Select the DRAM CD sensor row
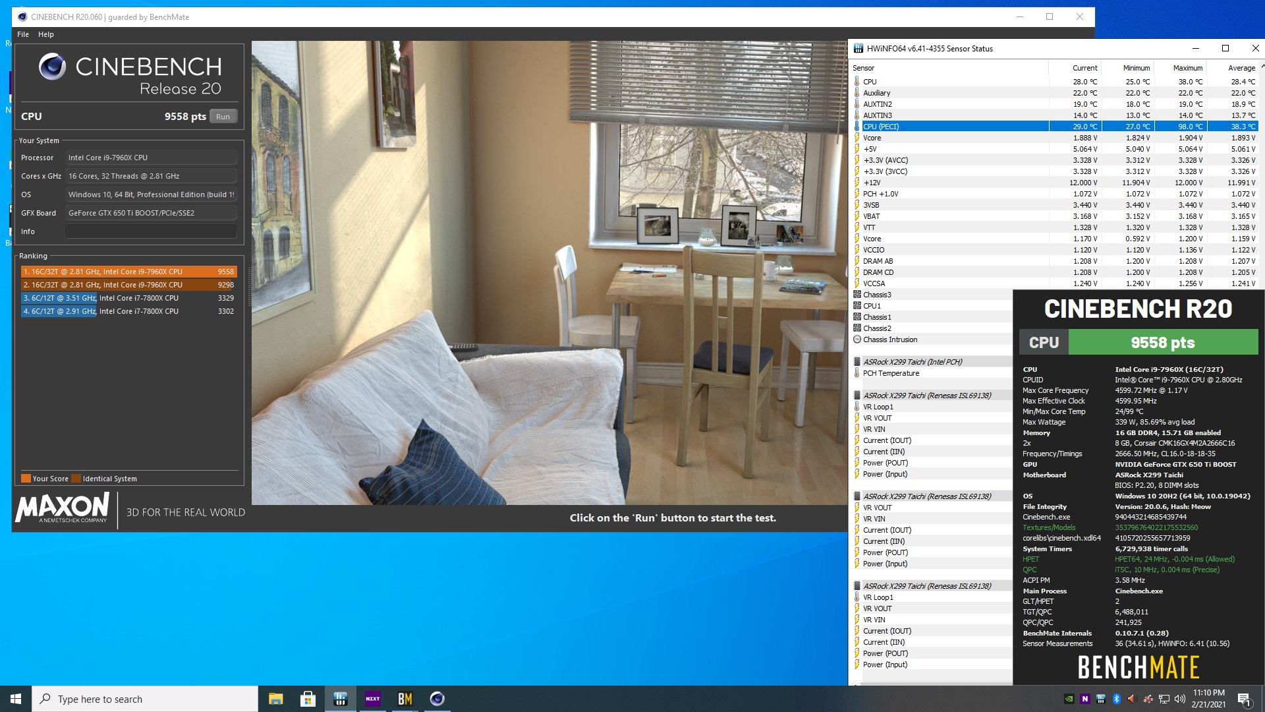 tap(1054, 272)
